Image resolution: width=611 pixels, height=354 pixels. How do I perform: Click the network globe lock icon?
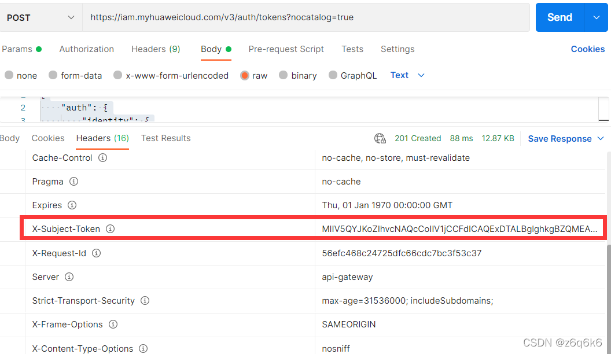coord(380,138)
